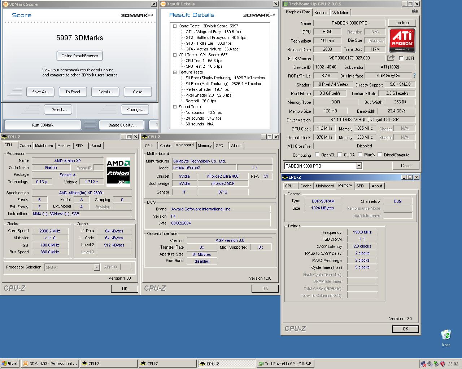Switch to the Validation tab in GPU-Z
This screenshot has width=462, height=369.
click(x=341, y=12)
